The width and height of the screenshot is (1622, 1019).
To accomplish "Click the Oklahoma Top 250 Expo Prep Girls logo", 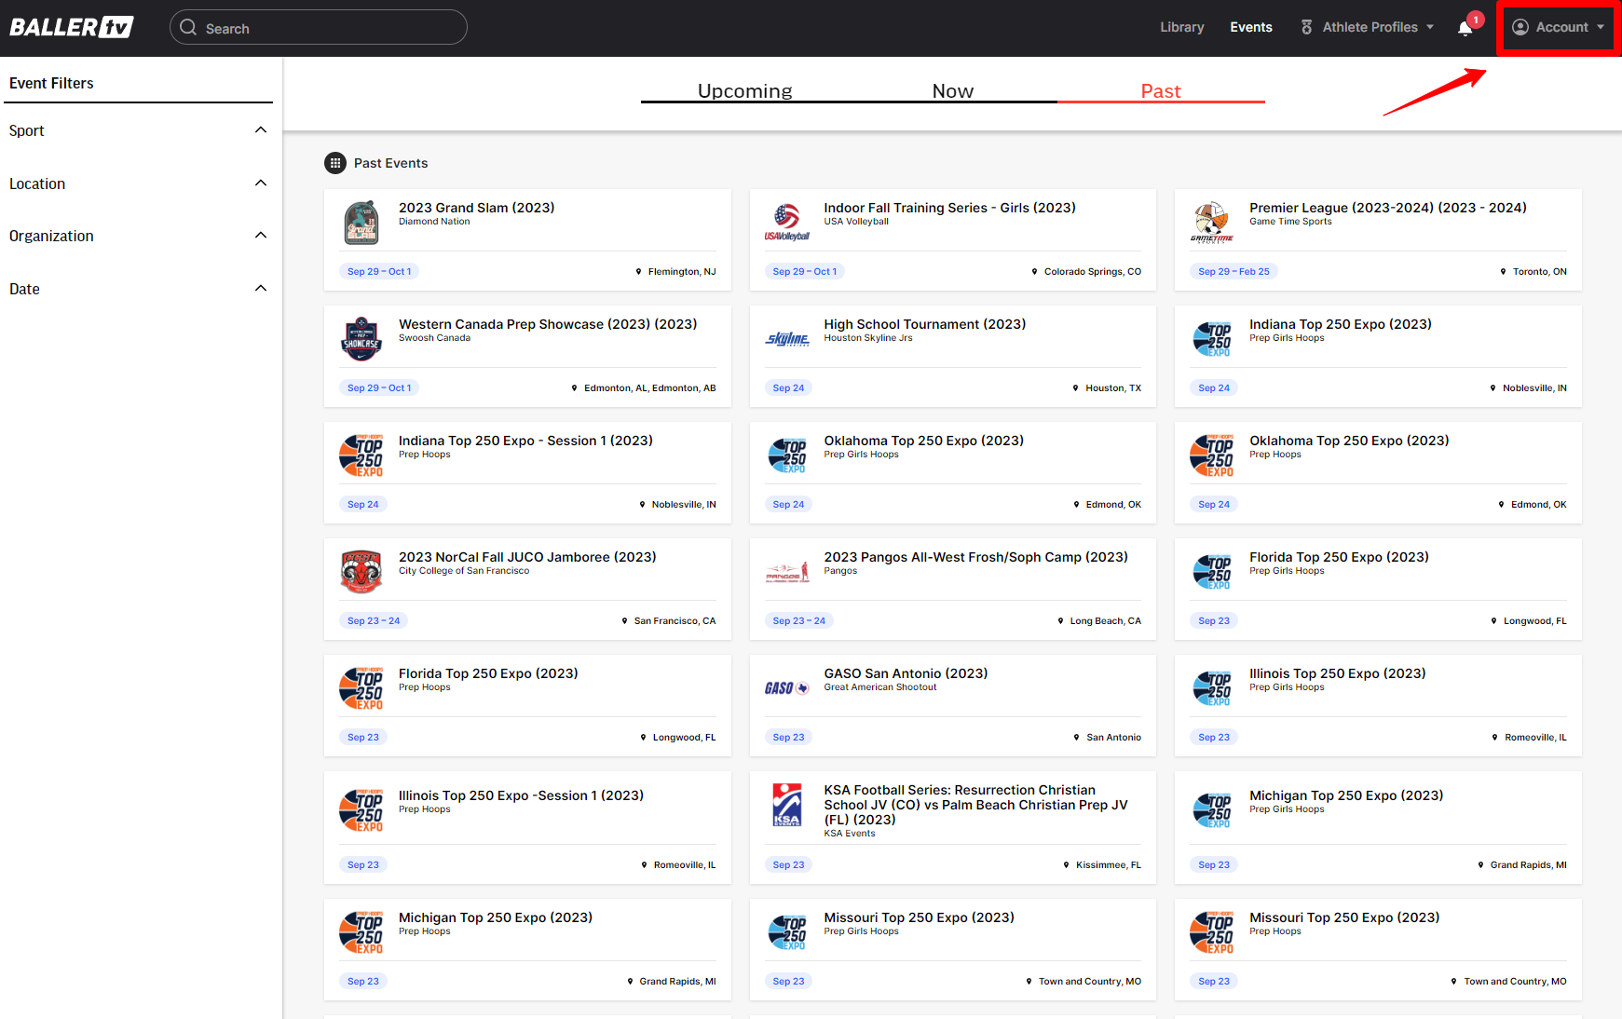I will pos(786,455).
